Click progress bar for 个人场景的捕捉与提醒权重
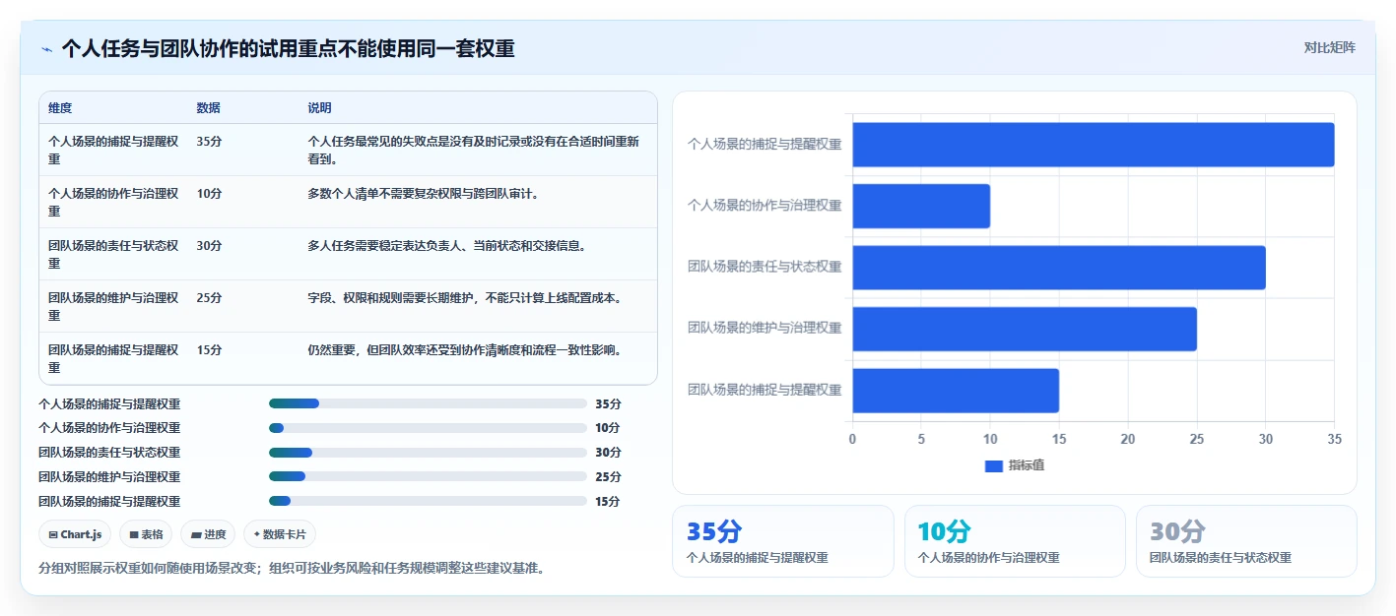The image size is (1396, 616). (428, 403)
